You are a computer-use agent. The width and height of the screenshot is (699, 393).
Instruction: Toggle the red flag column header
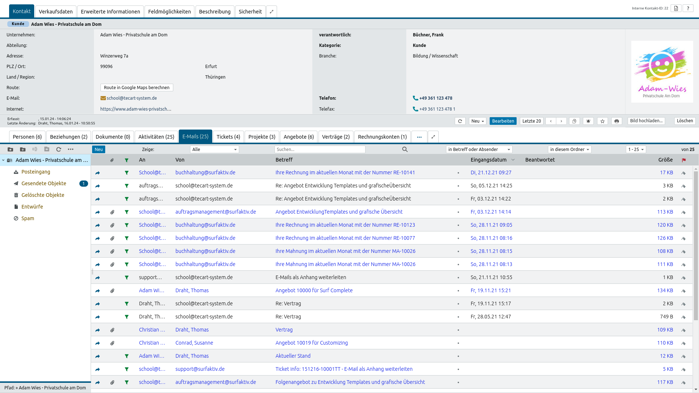pos(683,160)
